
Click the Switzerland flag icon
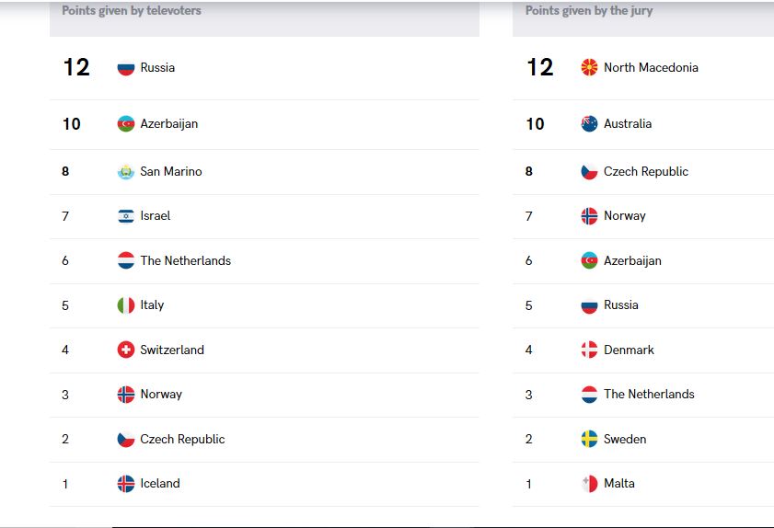126,350
